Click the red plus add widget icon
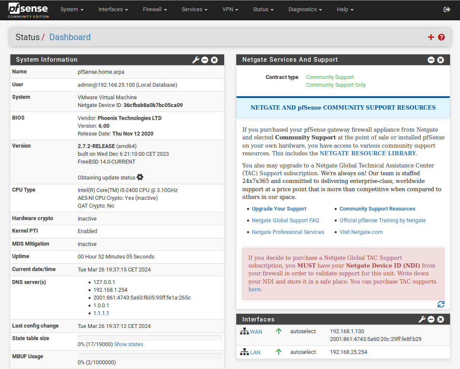 [431, 37]
